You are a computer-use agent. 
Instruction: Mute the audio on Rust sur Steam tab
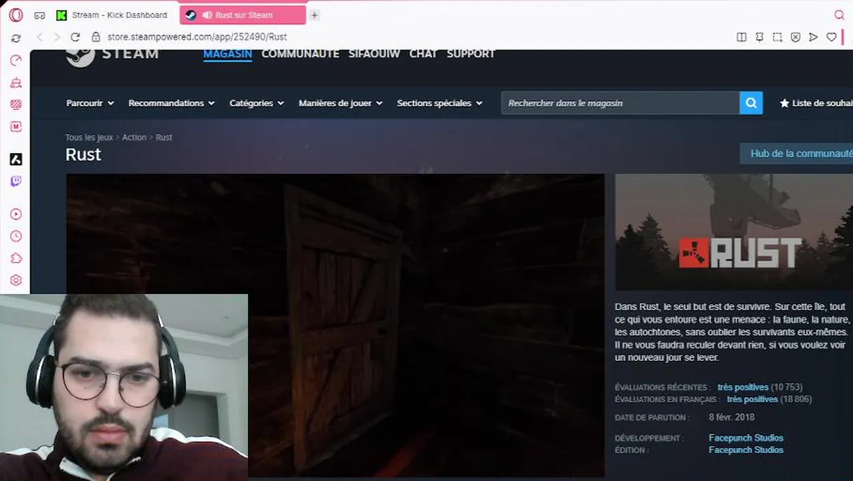[x=207, y=15]
